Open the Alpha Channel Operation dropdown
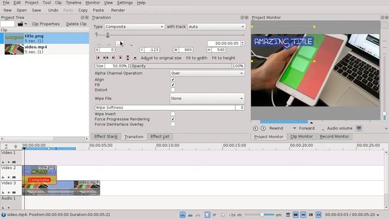389x219 pixels. click(x=207, y=73)
